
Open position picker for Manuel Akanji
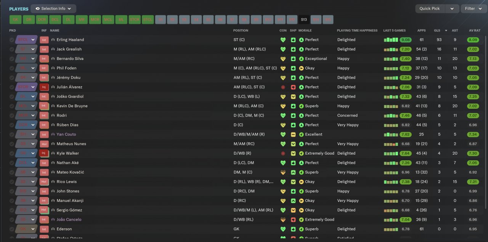tap(33, 200)
